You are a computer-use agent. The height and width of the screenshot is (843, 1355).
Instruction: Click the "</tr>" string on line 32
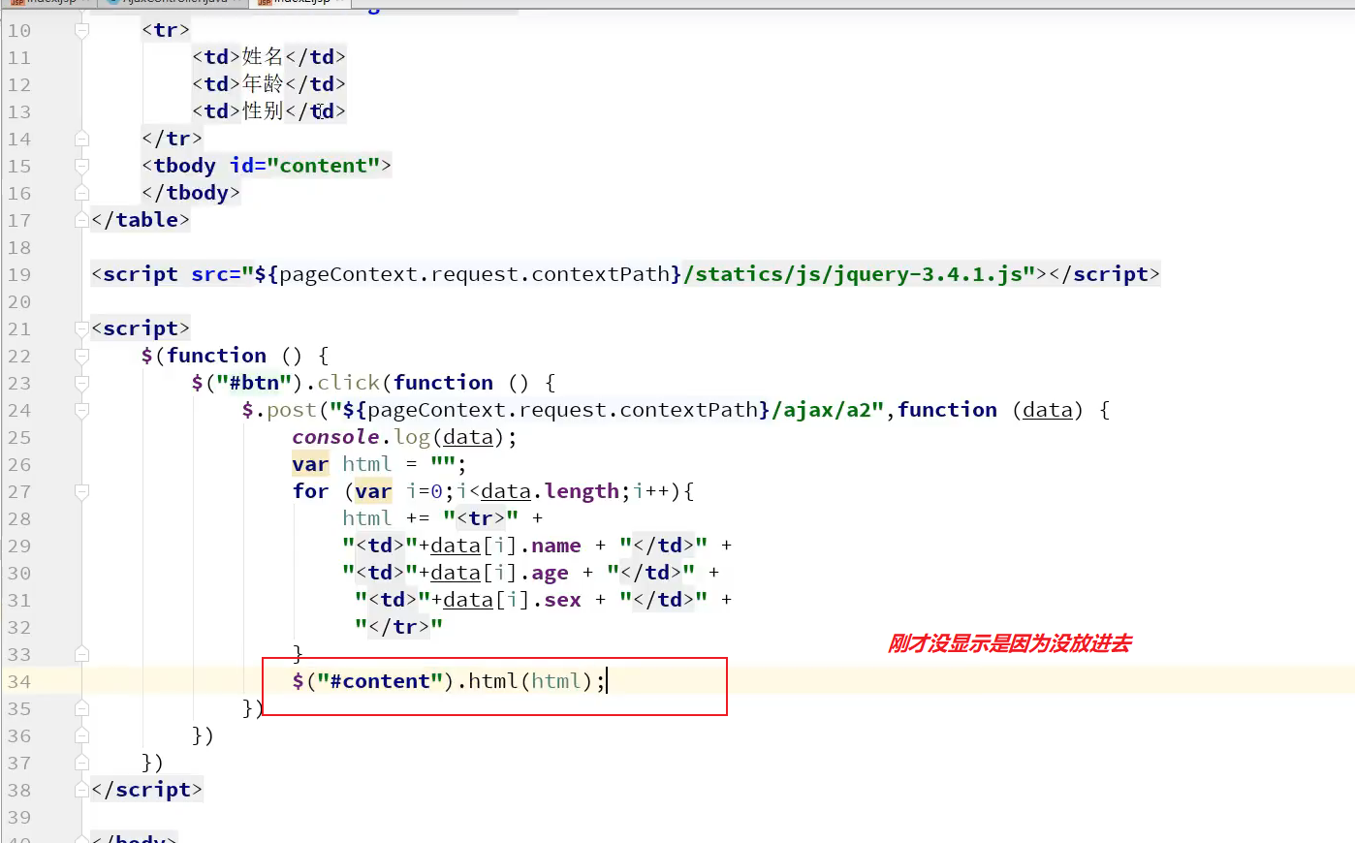point(399,627)
